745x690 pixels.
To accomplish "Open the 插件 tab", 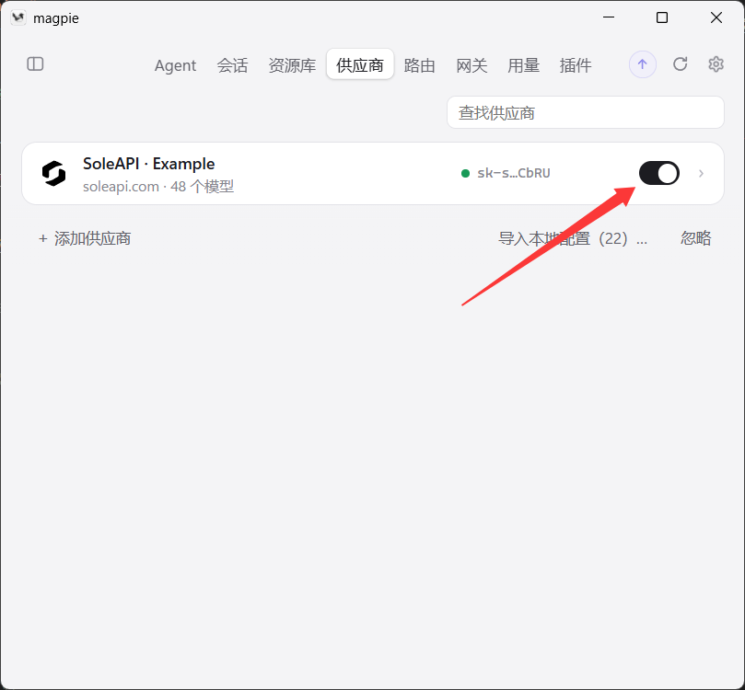I will pyautogui.click(x=575, y=65).
